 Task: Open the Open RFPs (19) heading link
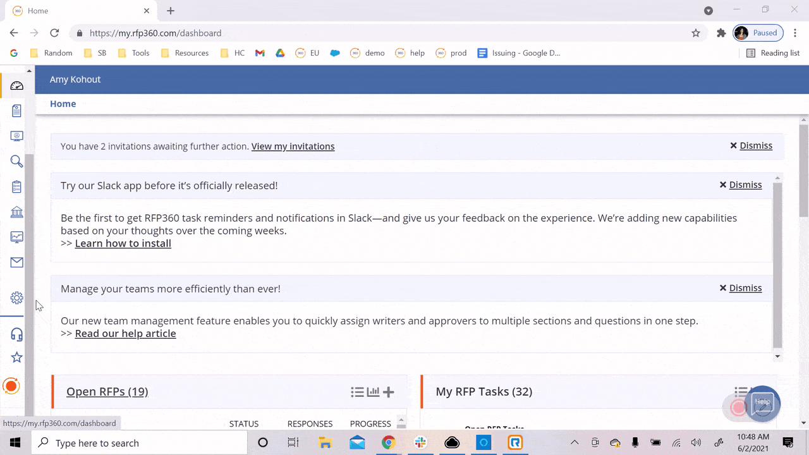[107, 392]
